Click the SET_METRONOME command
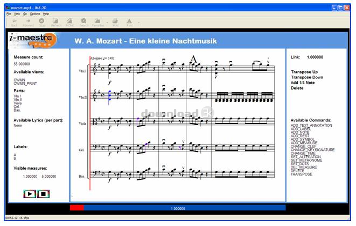The width and height of the screenshot is (356, 226). click(x=306, y=161)
